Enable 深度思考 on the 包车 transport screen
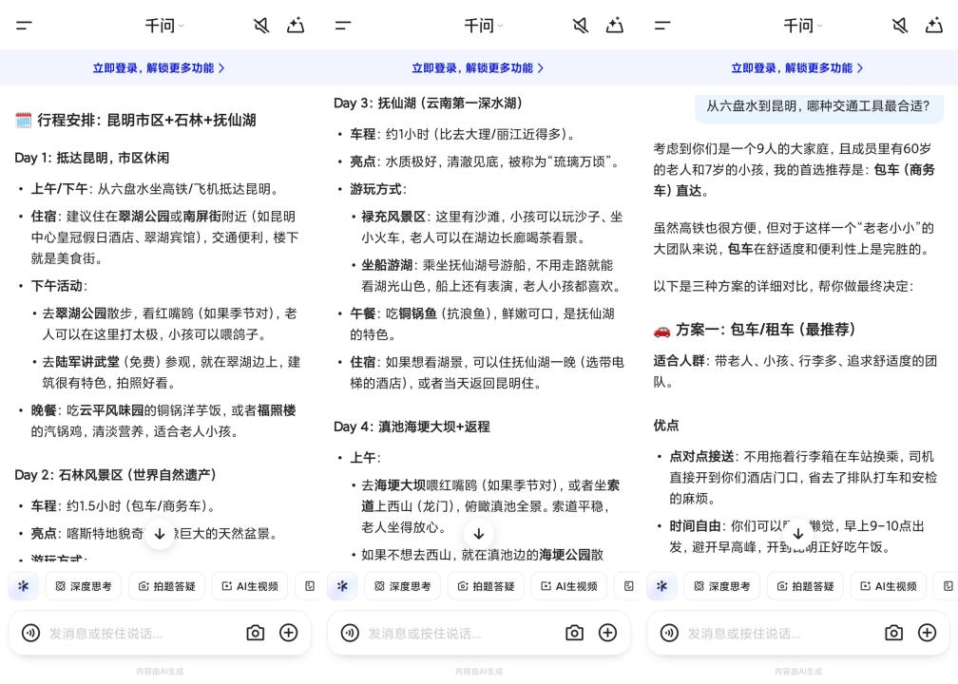Image resolution: width=958 pixels, height=684 pixels. point(721,586)
